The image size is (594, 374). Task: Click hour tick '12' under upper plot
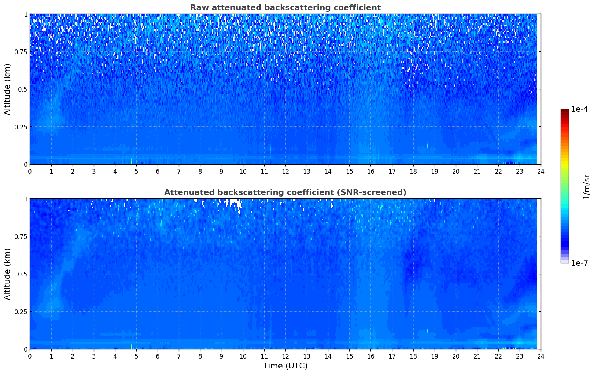point(285,171)
